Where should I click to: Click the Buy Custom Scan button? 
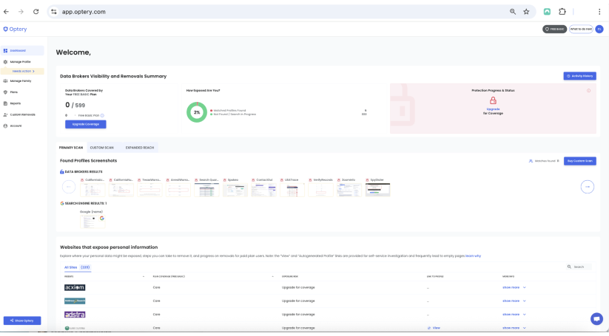pos(580,161)
